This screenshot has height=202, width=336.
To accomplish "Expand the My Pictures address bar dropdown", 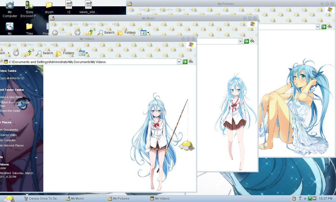I will tap(318, 27).
